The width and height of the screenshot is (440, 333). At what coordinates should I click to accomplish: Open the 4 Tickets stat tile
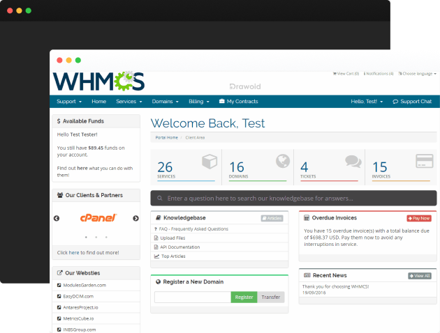(329, 167)
